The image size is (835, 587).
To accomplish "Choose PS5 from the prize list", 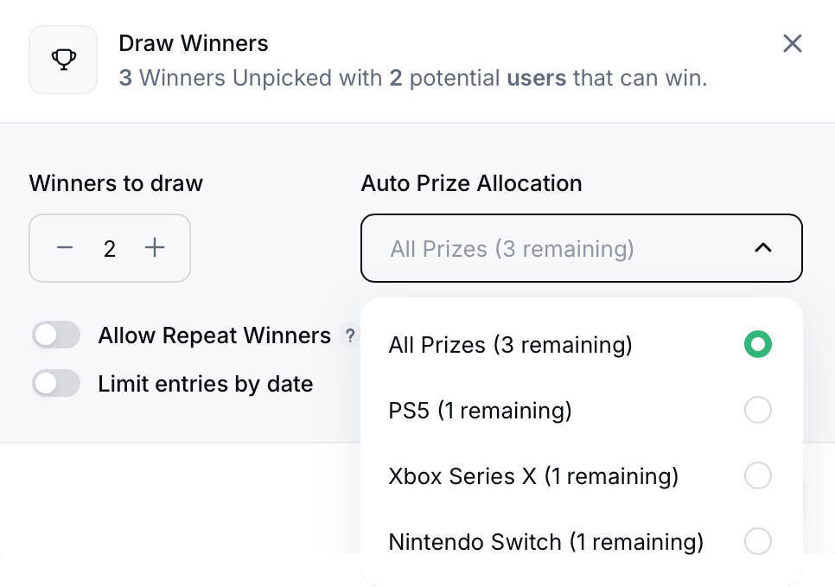I will click(x=481, y=410).
